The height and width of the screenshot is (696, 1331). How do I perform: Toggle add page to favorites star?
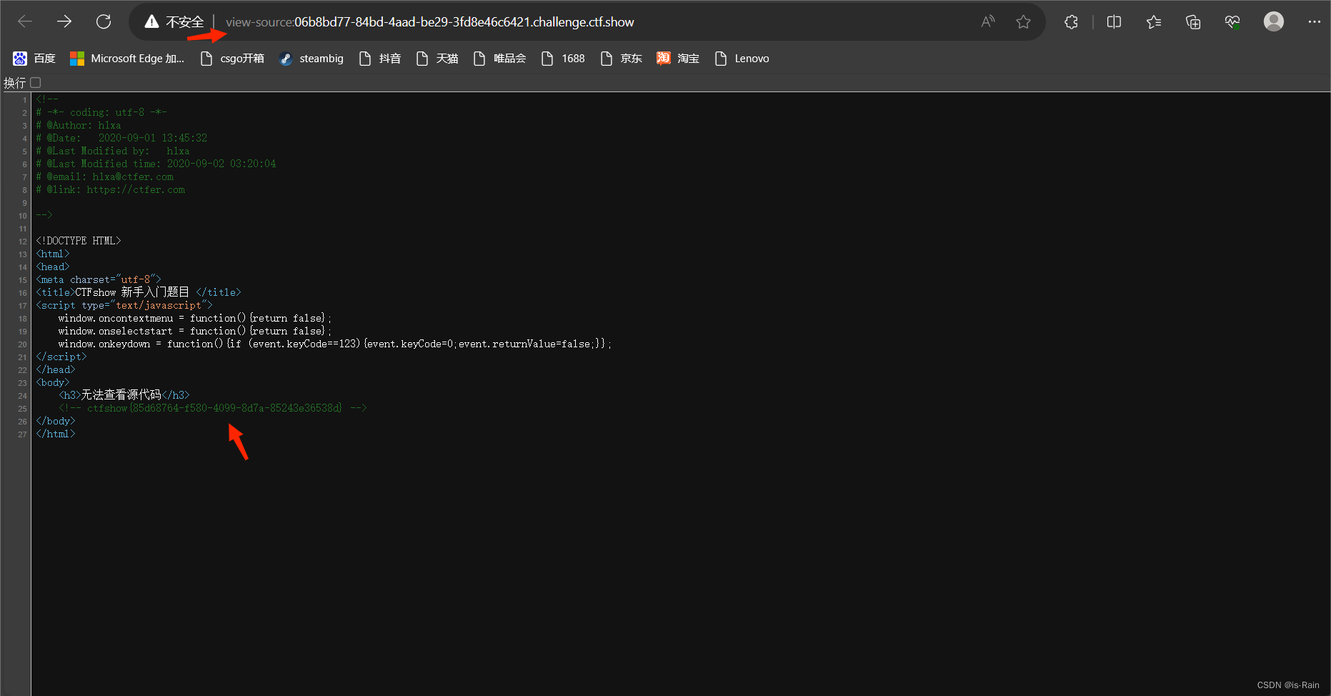tap(1024, 21)
